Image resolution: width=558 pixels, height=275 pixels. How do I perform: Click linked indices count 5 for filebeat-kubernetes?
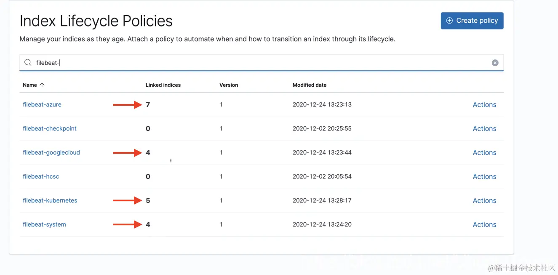pos(148,201)
